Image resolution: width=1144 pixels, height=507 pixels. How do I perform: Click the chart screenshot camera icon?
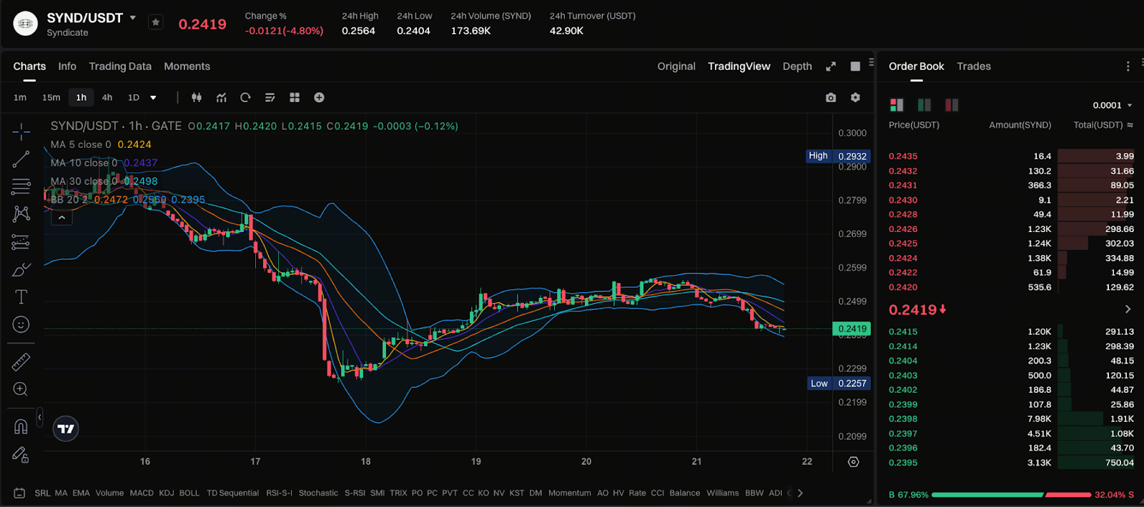(x=830, y=98)
